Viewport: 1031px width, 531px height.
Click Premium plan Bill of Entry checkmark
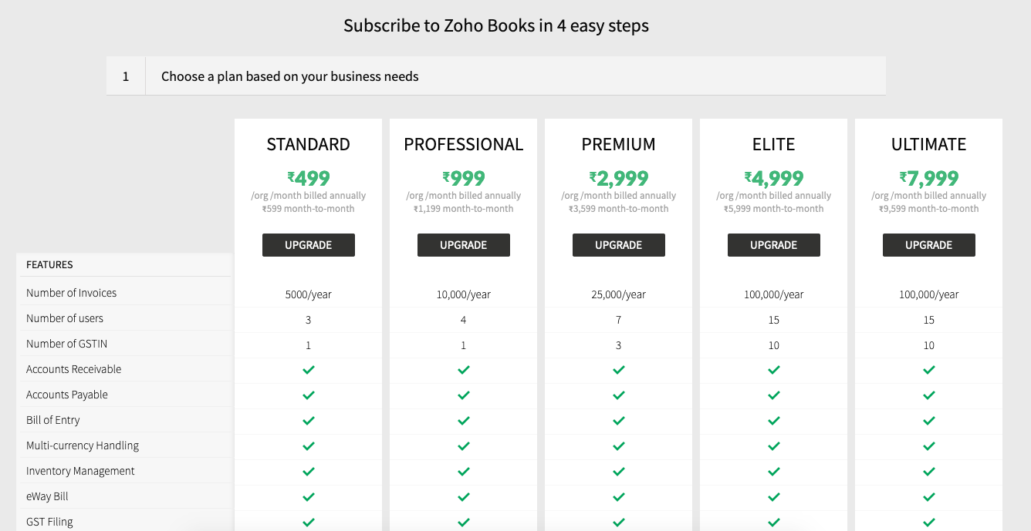[619, 421]
